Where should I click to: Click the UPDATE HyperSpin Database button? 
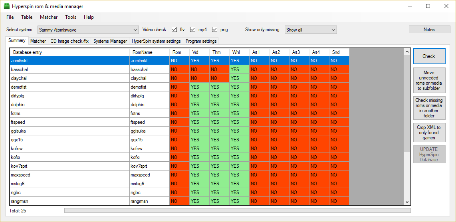click(x=429, y=155)
